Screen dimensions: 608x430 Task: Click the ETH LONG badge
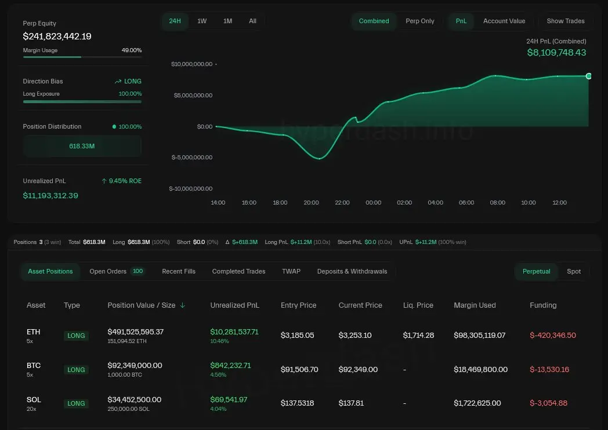[76, 336]
